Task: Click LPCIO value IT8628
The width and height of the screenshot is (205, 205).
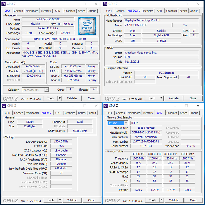Action: coord(162,41)
